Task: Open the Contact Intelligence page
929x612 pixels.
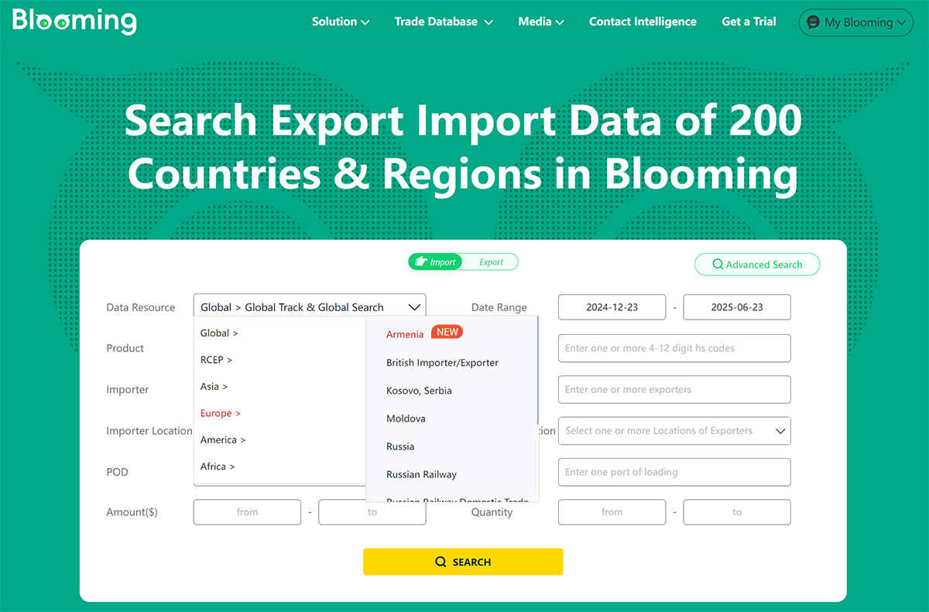Action: [643, 22]
